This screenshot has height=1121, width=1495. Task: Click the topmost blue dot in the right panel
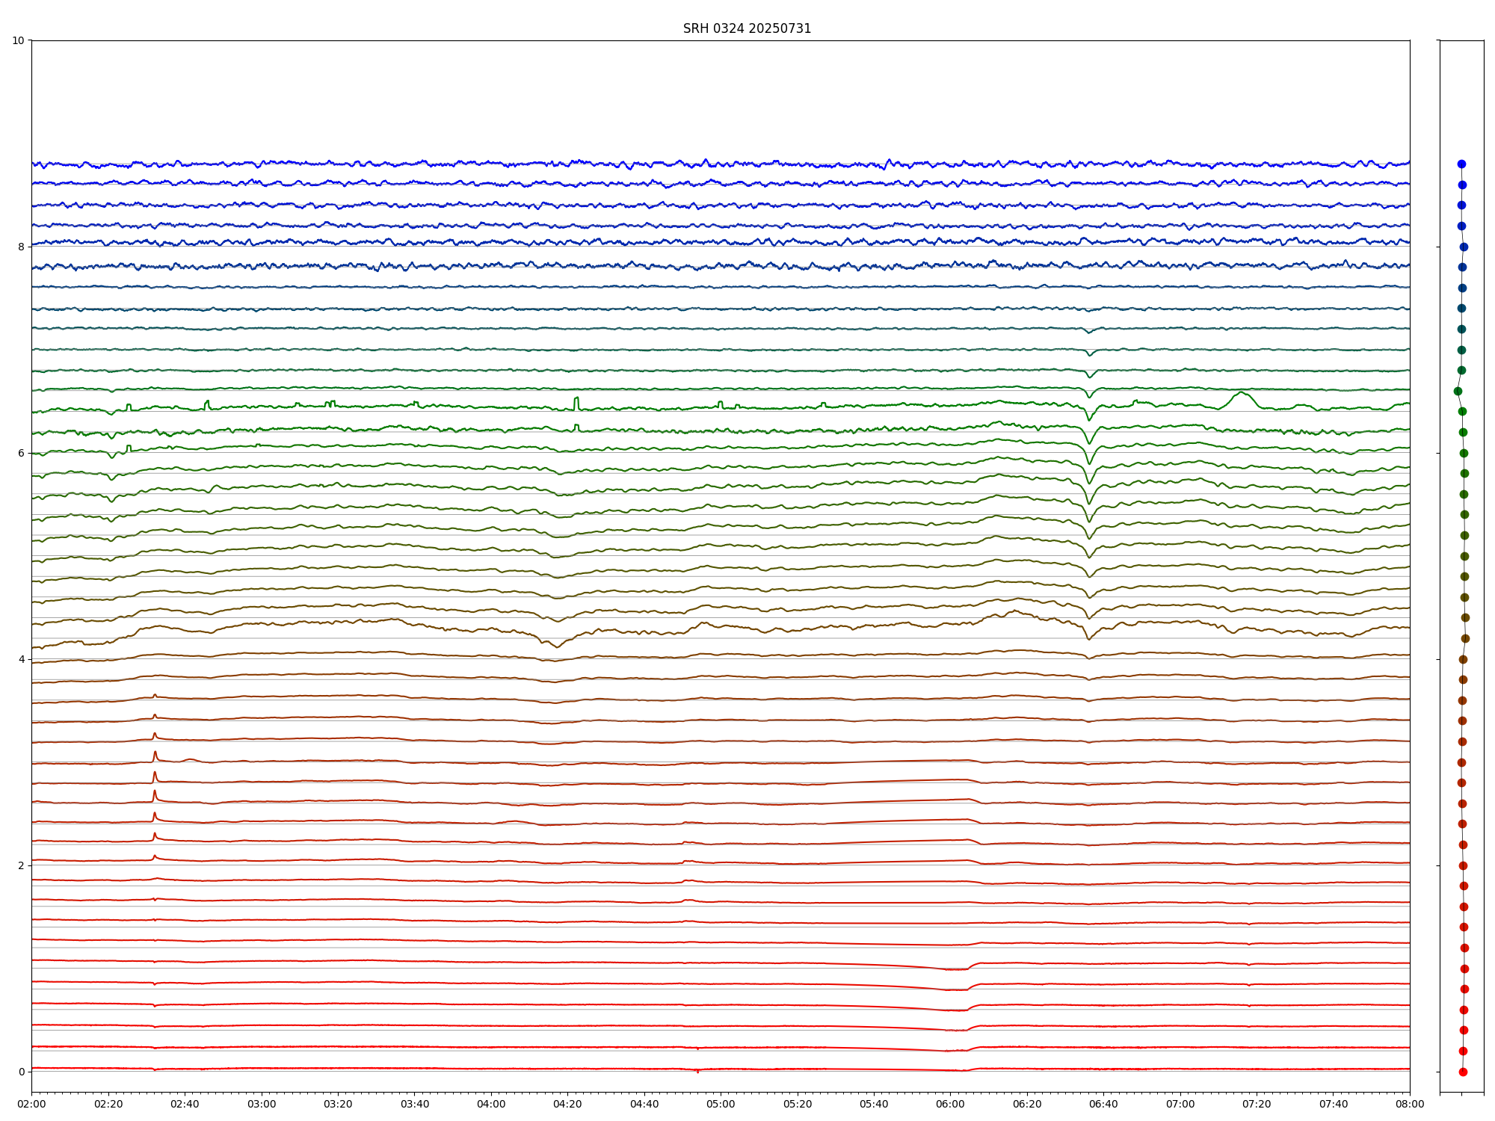tap(1461, 164)
